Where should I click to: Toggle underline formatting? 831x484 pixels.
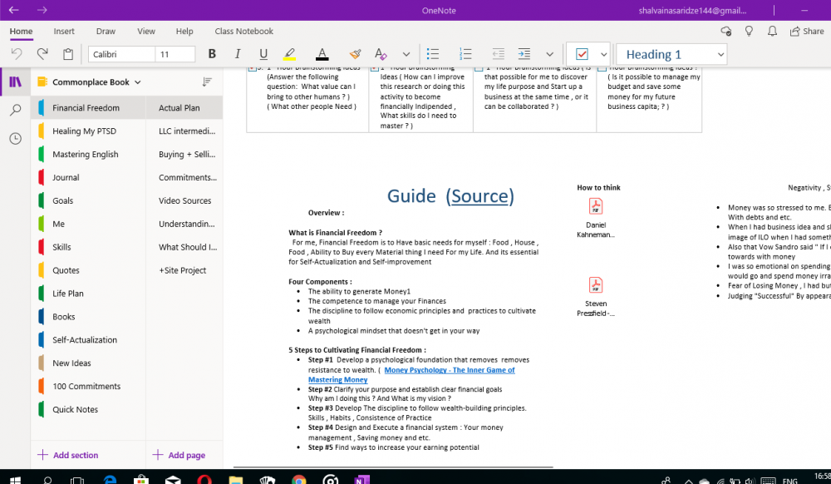(263, 54)
